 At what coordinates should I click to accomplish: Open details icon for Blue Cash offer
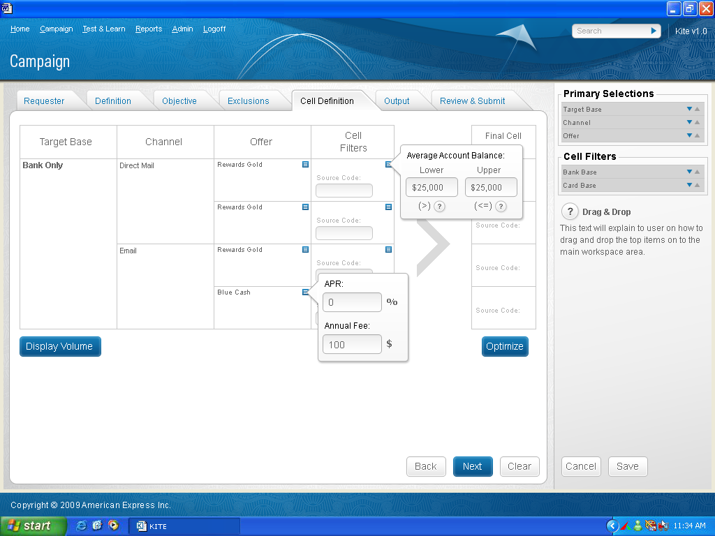(x=305, y=292)
